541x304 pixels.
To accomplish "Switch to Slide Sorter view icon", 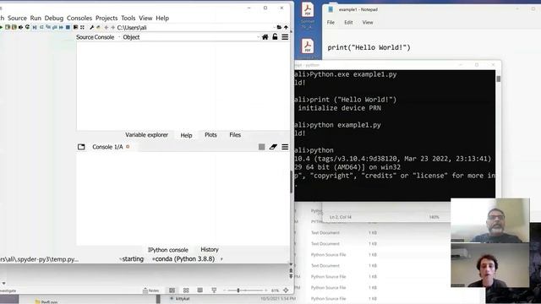I will [x=186, y=290].
